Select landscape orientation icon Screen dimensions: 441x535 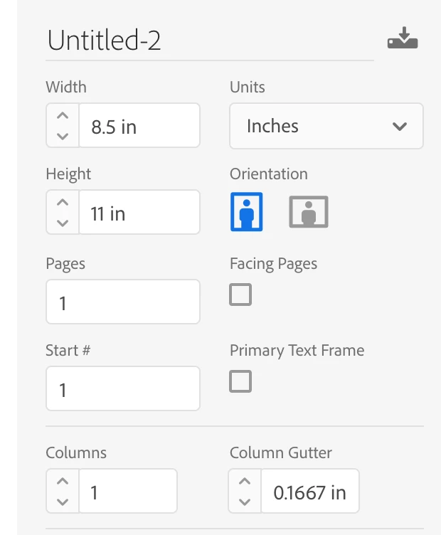coord(309,212)
